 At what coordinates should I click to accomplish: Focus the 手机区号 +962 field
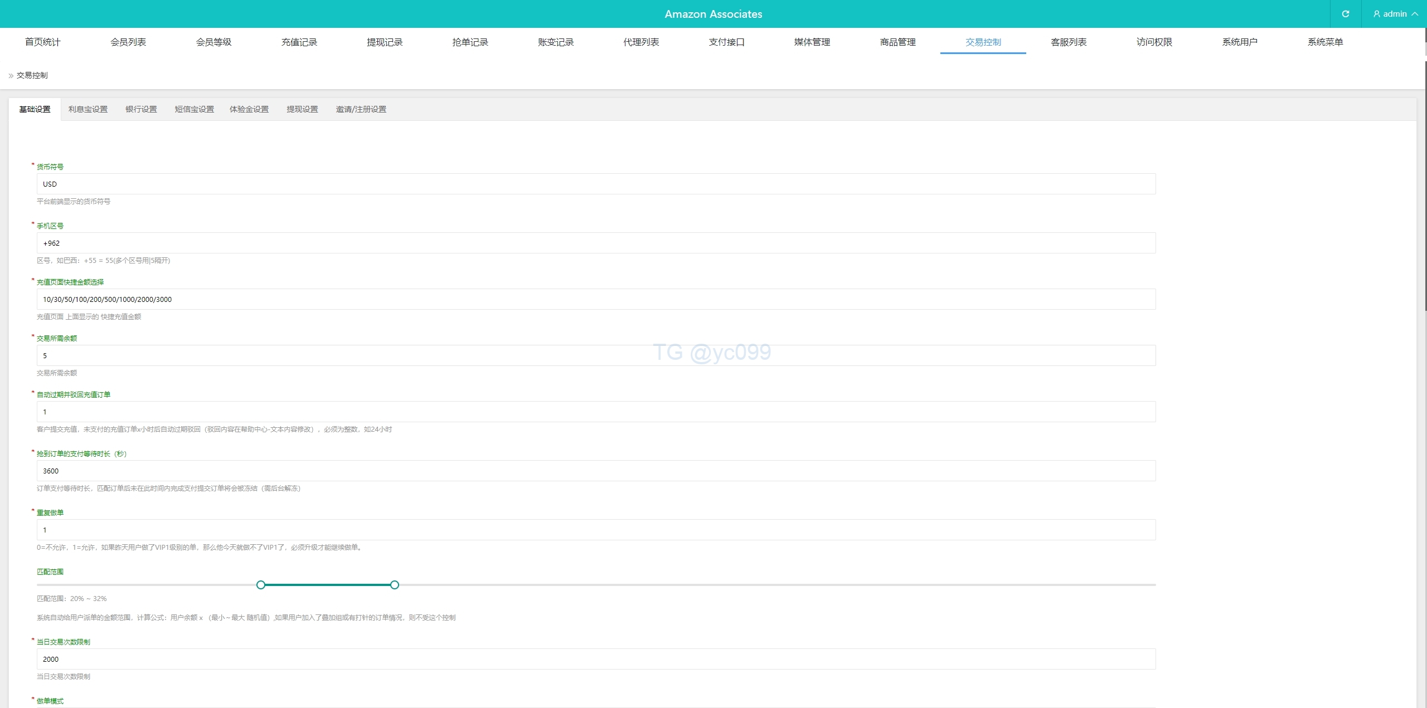coord(596,243)
